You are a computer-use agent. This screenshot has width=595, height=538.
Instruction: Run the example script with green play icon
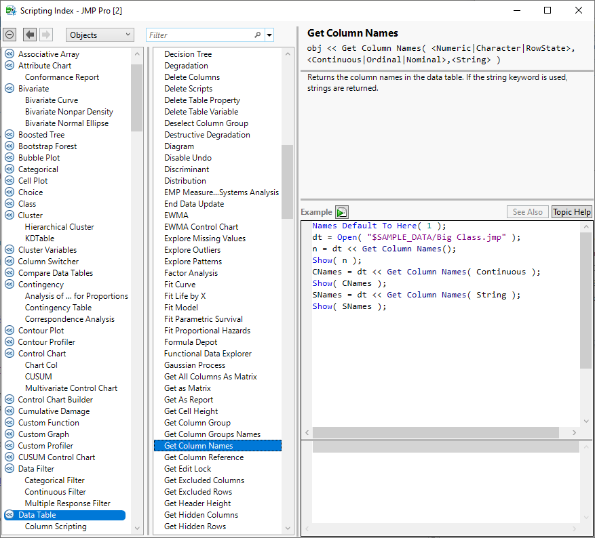coord(342,212)
